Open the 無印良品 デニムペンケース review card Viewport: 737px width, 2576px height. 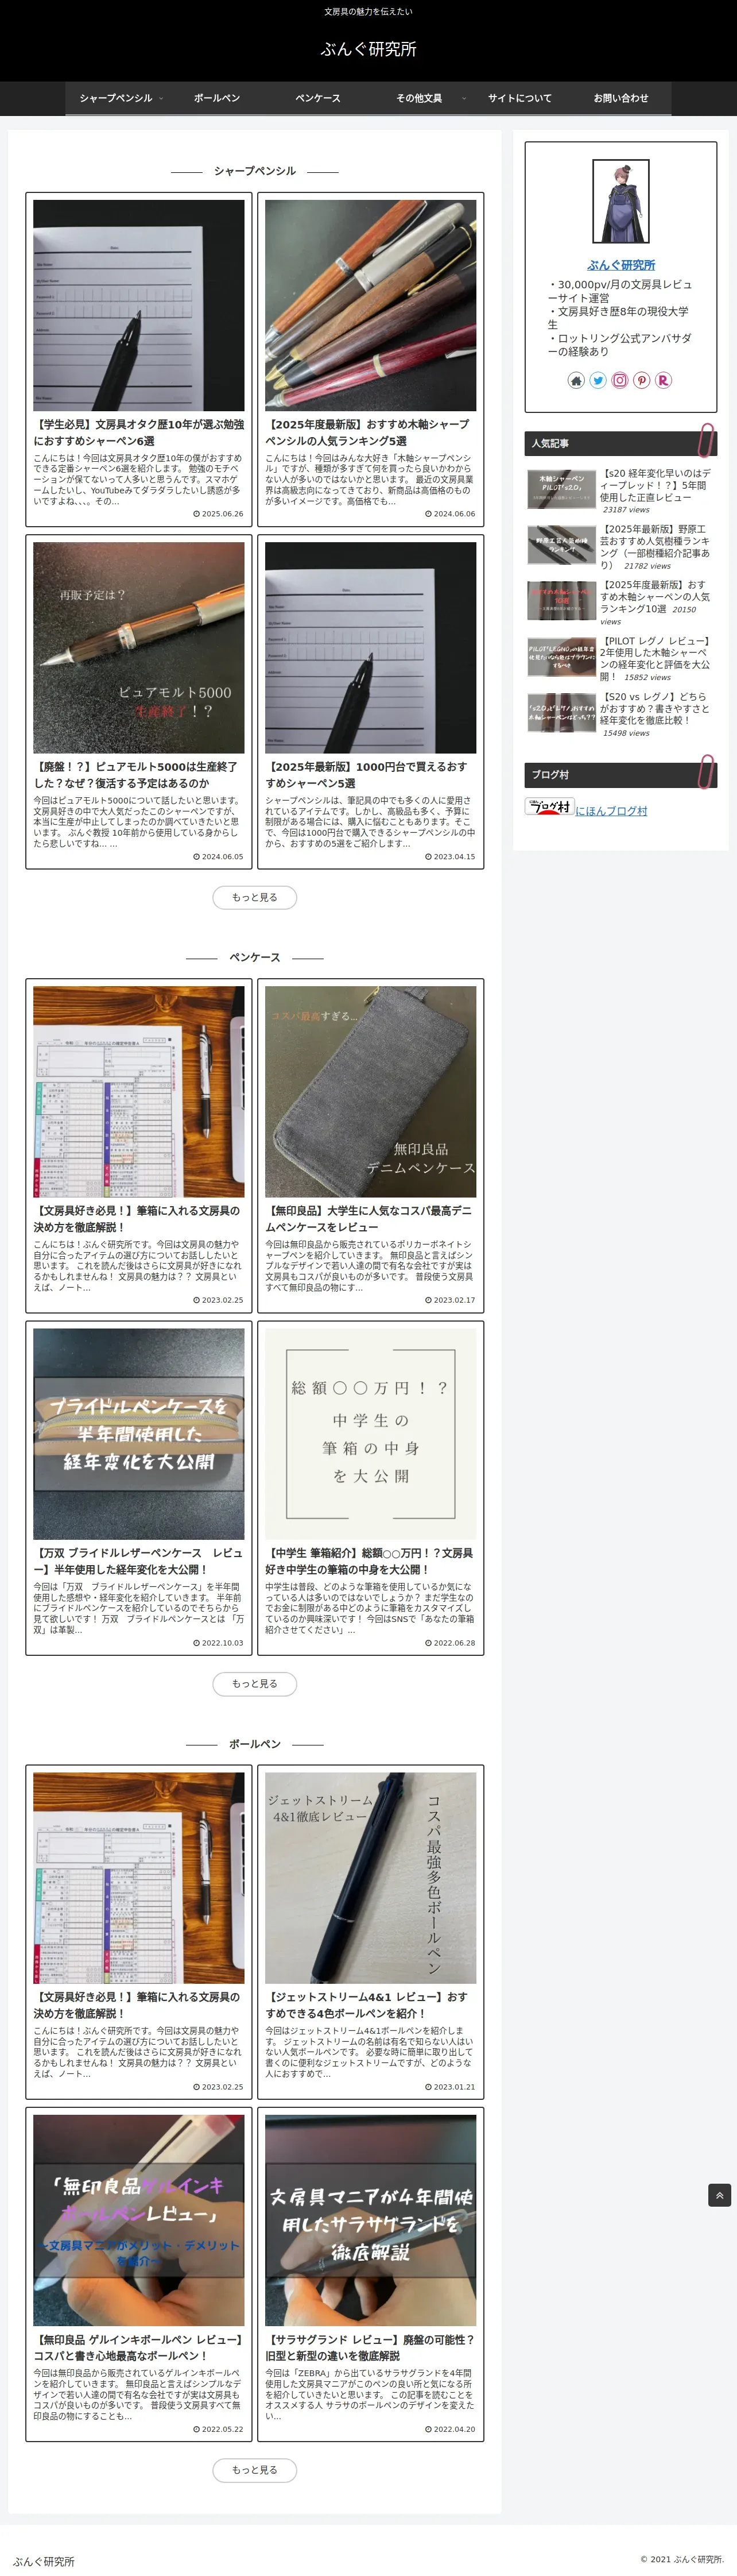coord(371,1146)
